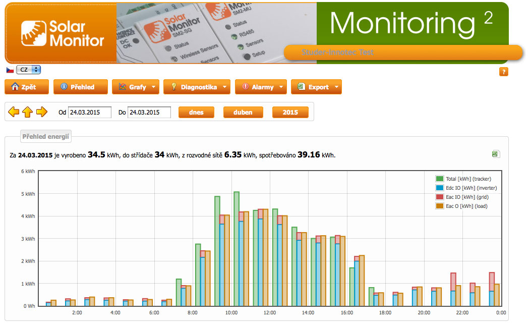Select the Přehled energií tab
The image size is (530, 326).
[45, 137]
